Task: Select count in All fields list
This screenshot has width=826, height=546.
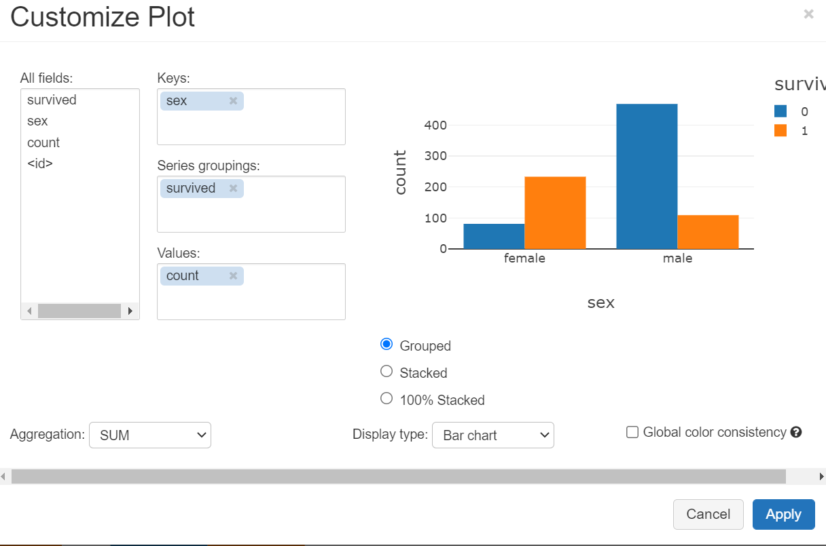Action: (43, 142)
